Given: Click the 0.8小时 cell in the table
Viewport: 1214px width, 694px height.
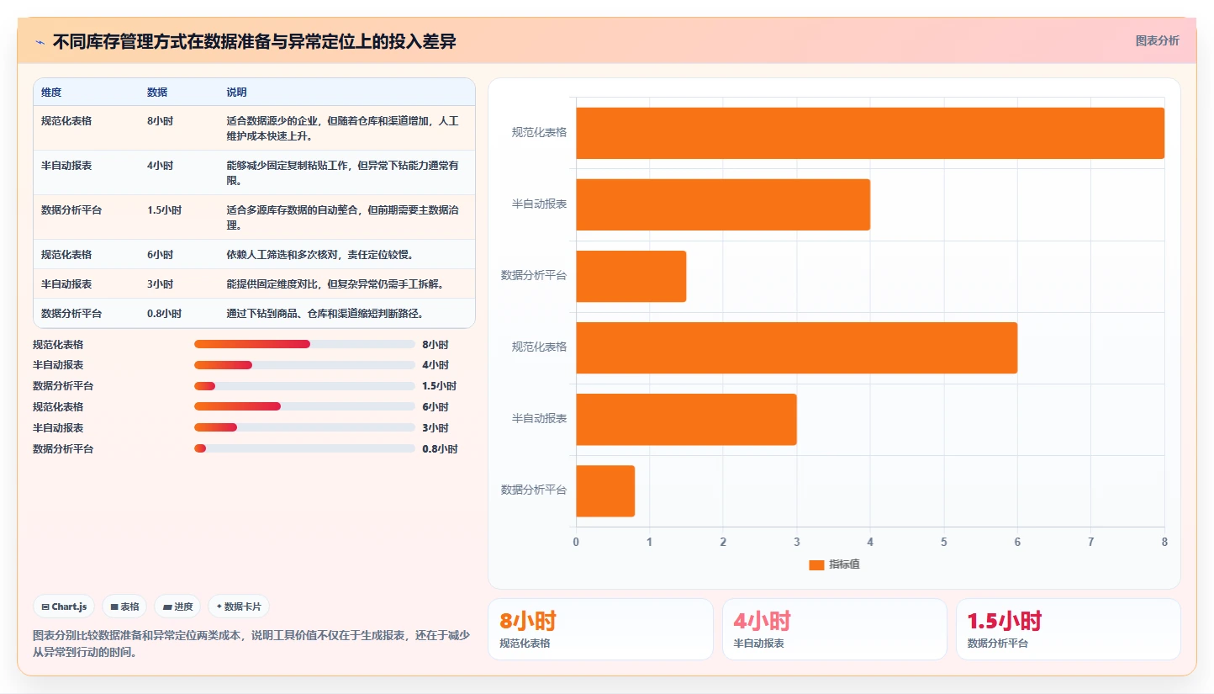Looking at the screenshot, I should click(x=164, y=313).
